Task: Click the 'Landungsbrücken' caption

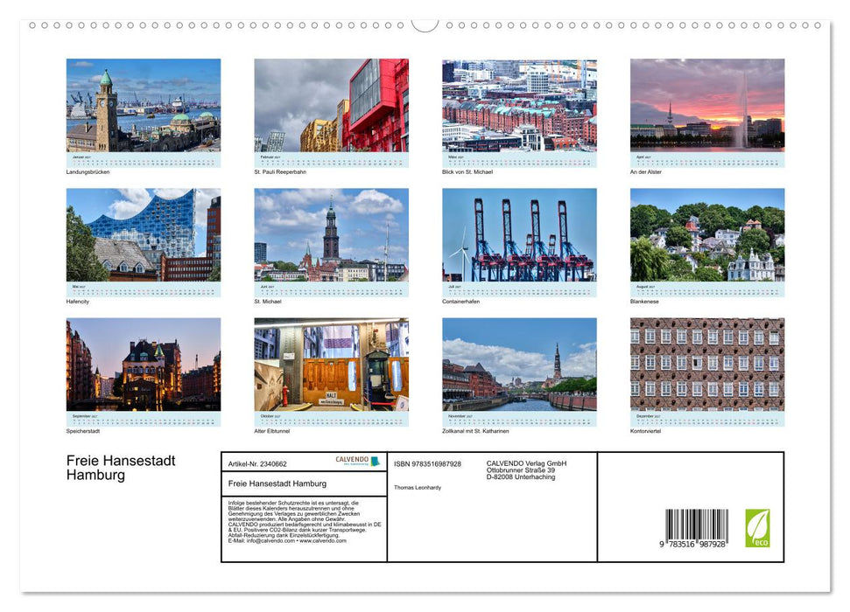Action: [x=88, y=171]
